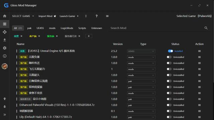
Task: Open type dropdown for 地图解锁器
Action: 141,111
